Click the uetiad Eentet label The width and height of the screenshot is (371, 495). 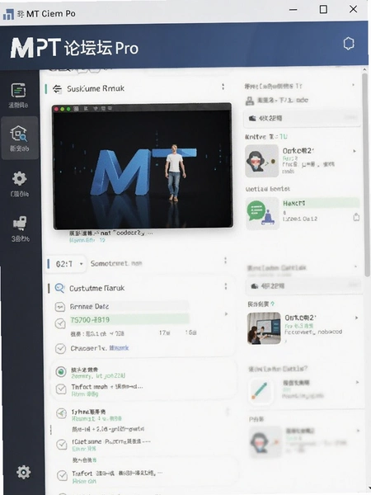click(267, 189)
